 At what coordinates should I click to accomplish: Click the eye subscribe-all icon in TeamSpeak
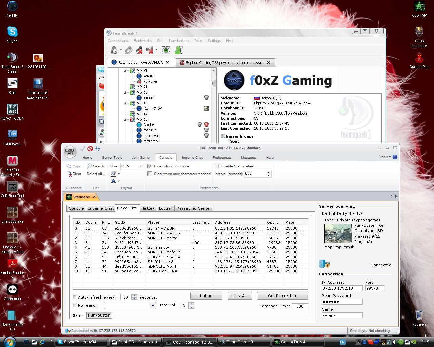[166, 50]
